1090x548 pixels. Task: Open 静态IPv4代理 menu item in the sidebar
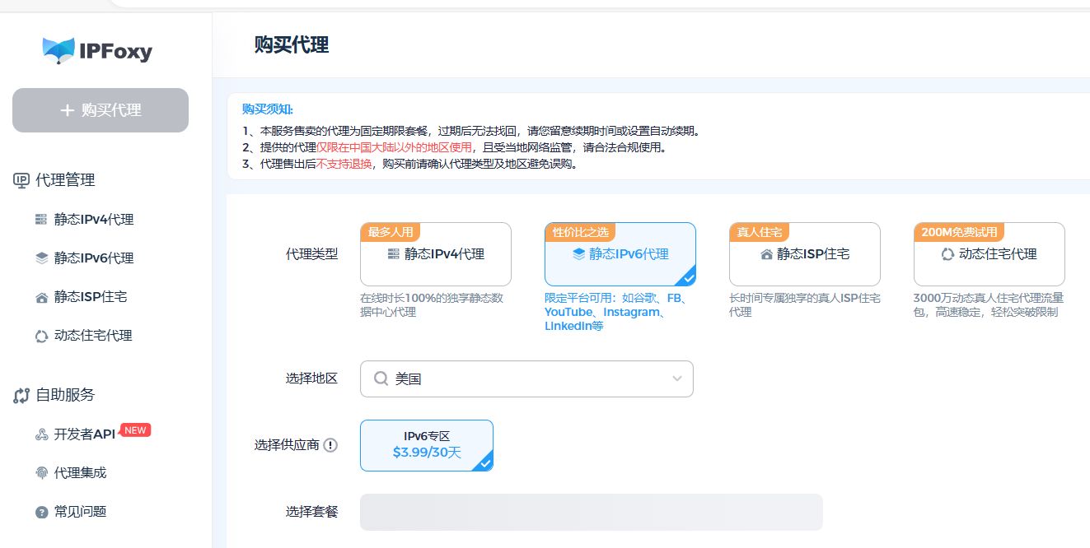tap(94, 220)
